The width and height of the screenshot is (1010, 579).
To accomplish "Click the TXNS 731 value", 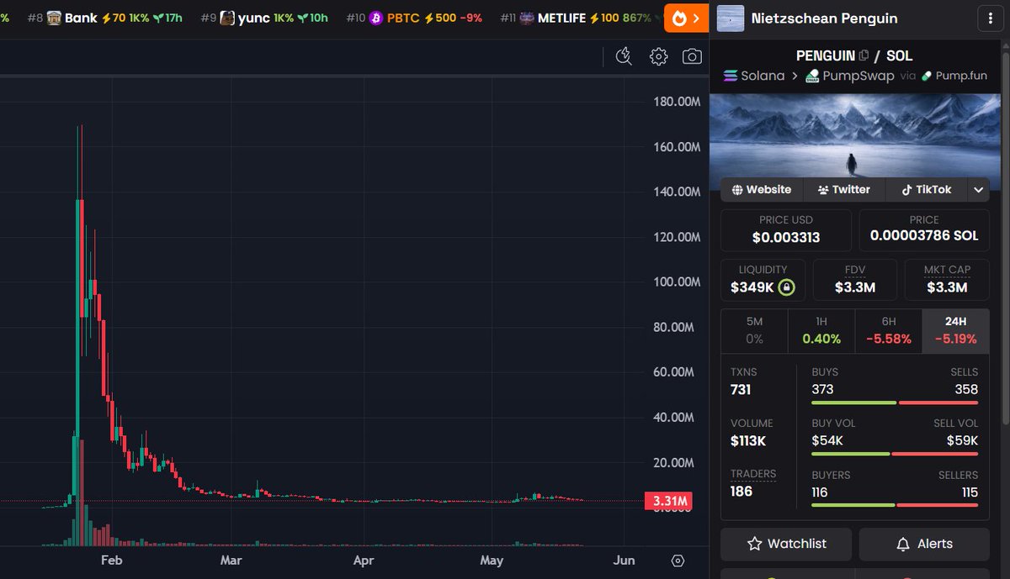I will (x=741, y=389).
